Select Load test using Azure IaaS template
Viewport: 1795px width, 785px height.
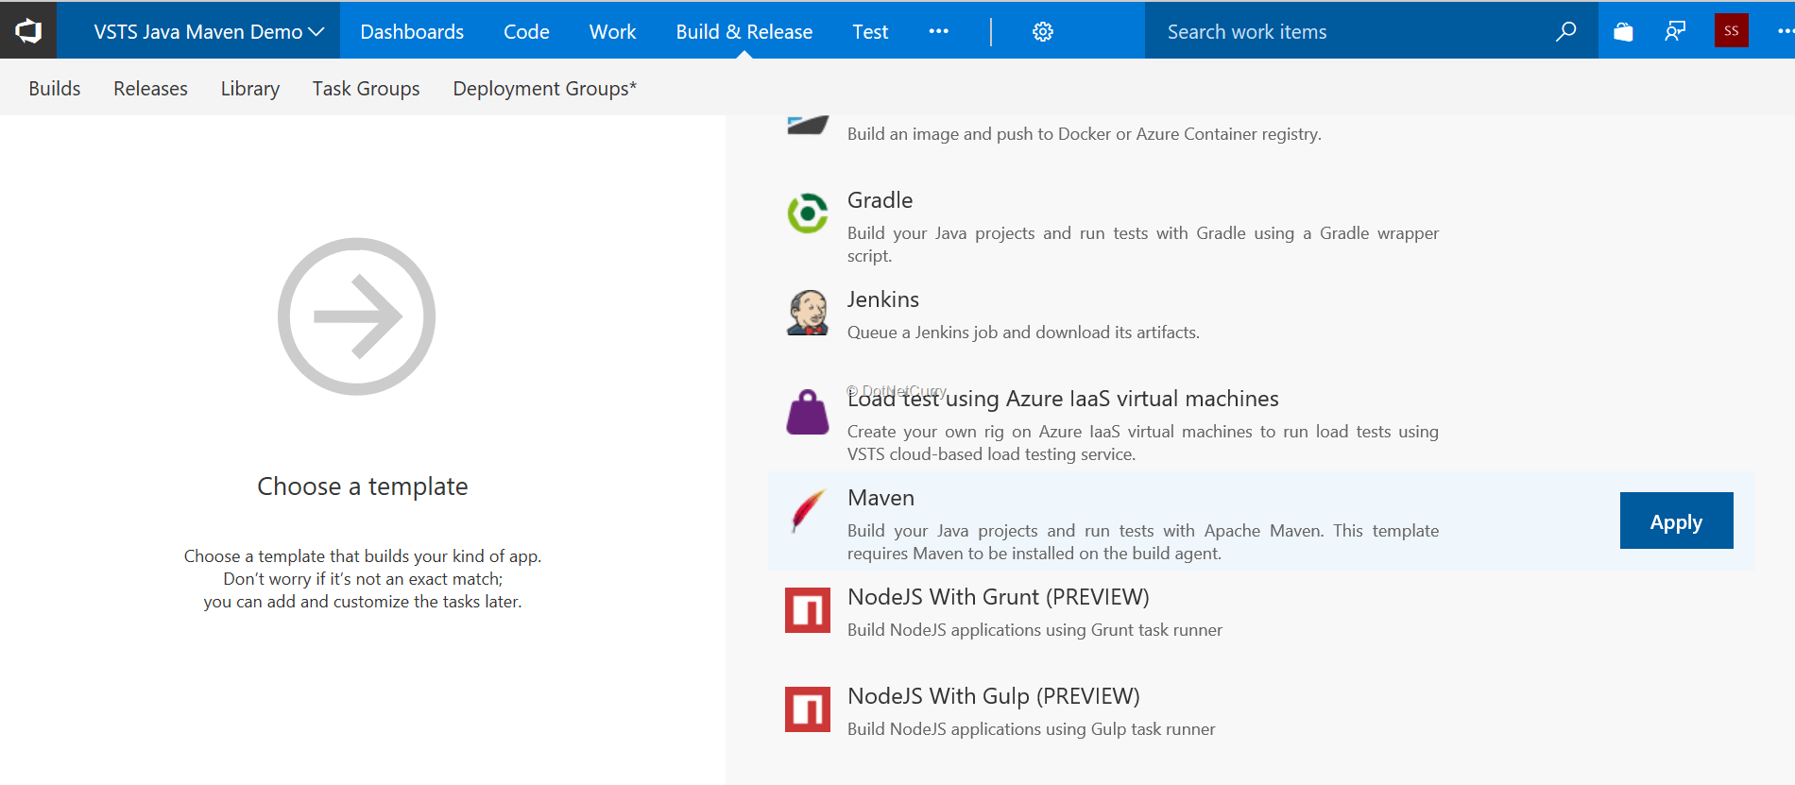pos(1063,400)
